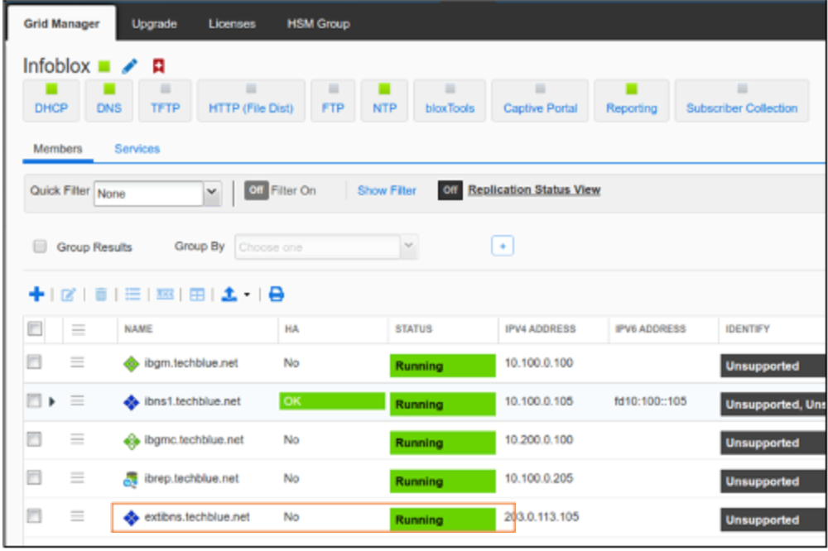Open the DNS service status button
The height and width of the screenshot is (551, 828).
click(x=108, y=100)
